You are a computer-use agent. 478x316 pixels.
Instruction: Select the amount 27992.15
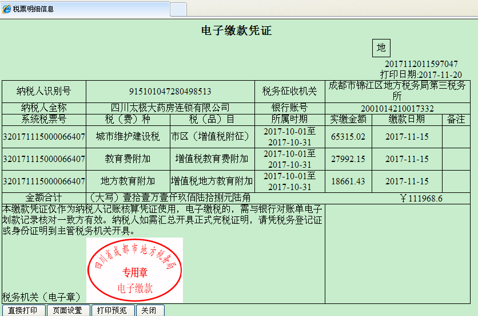click(x=348, y=159)
